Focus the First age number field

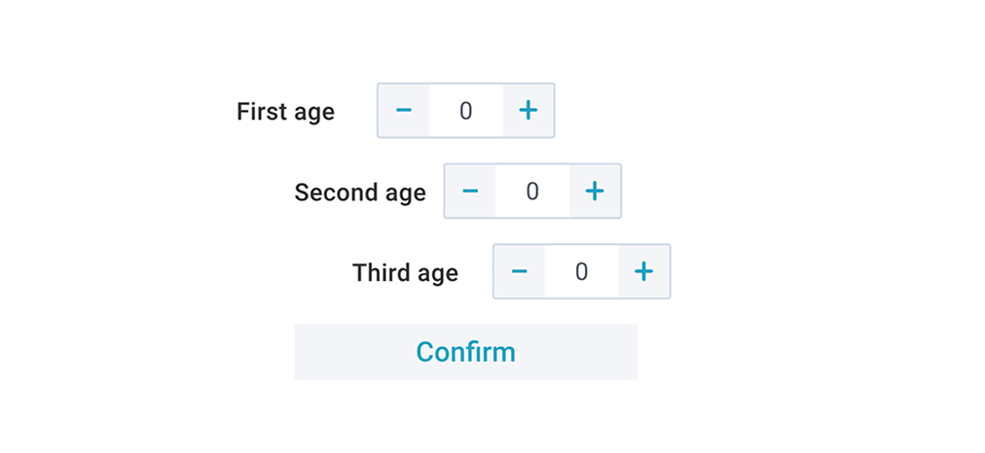(466, 111)
